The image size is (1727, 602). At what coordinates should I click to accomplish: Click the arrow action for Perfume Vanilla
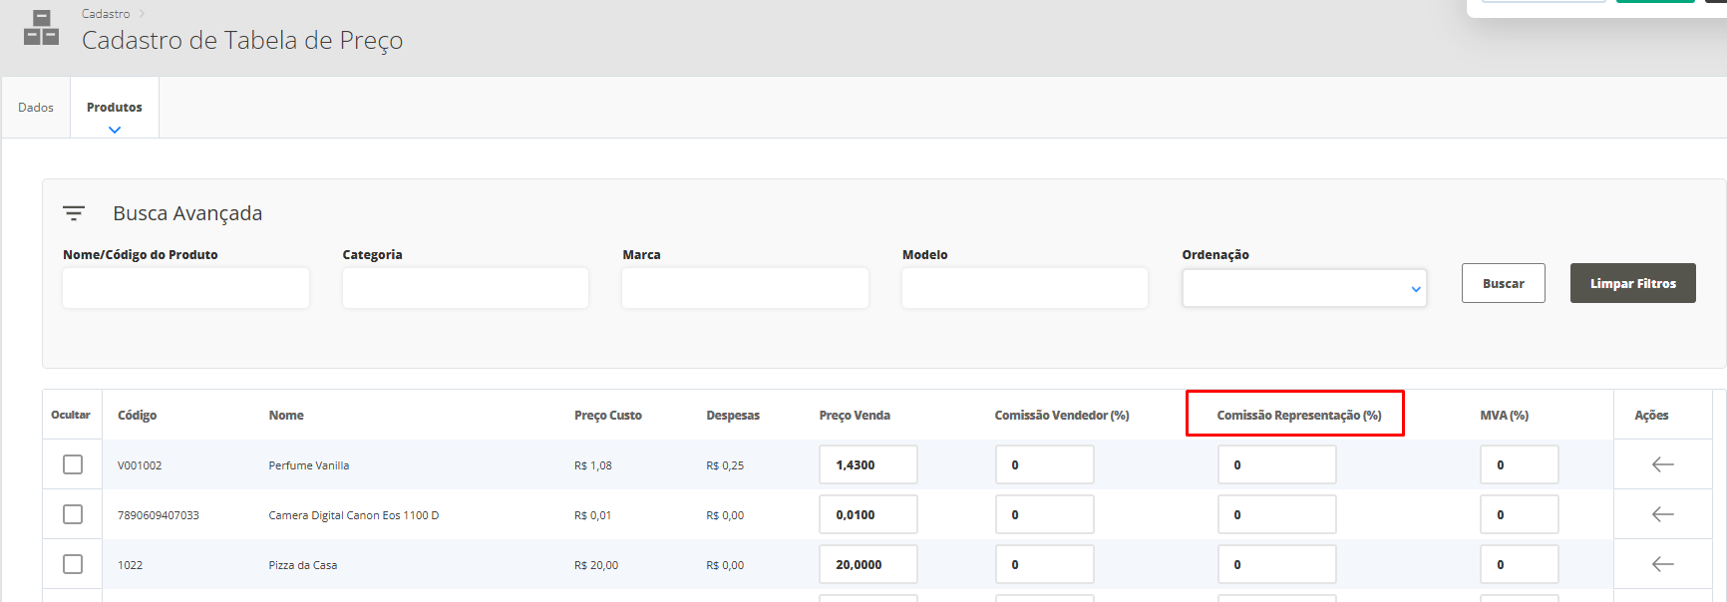coord(1662,464)
